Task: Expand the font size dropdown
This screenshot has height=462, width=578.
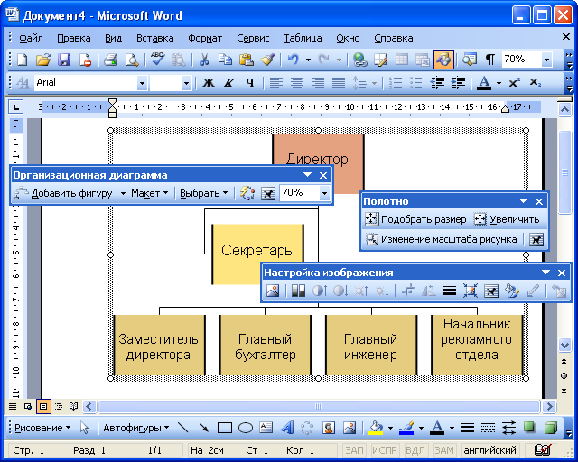Action: coord(186,83)
